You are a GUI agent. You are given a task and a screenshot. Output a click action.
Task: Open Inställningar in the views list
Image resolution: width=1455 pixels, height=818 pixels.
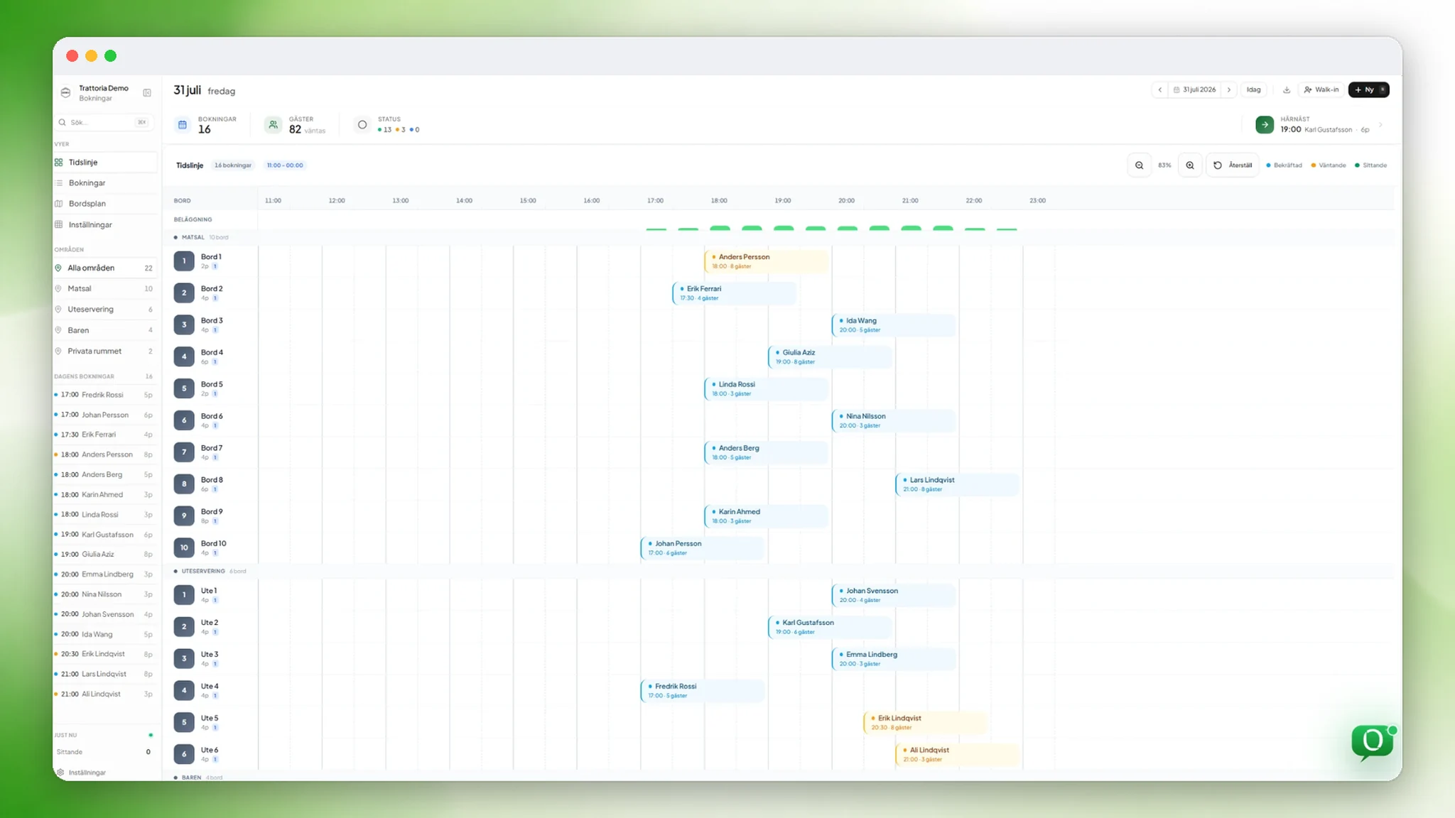click(105, 225)
